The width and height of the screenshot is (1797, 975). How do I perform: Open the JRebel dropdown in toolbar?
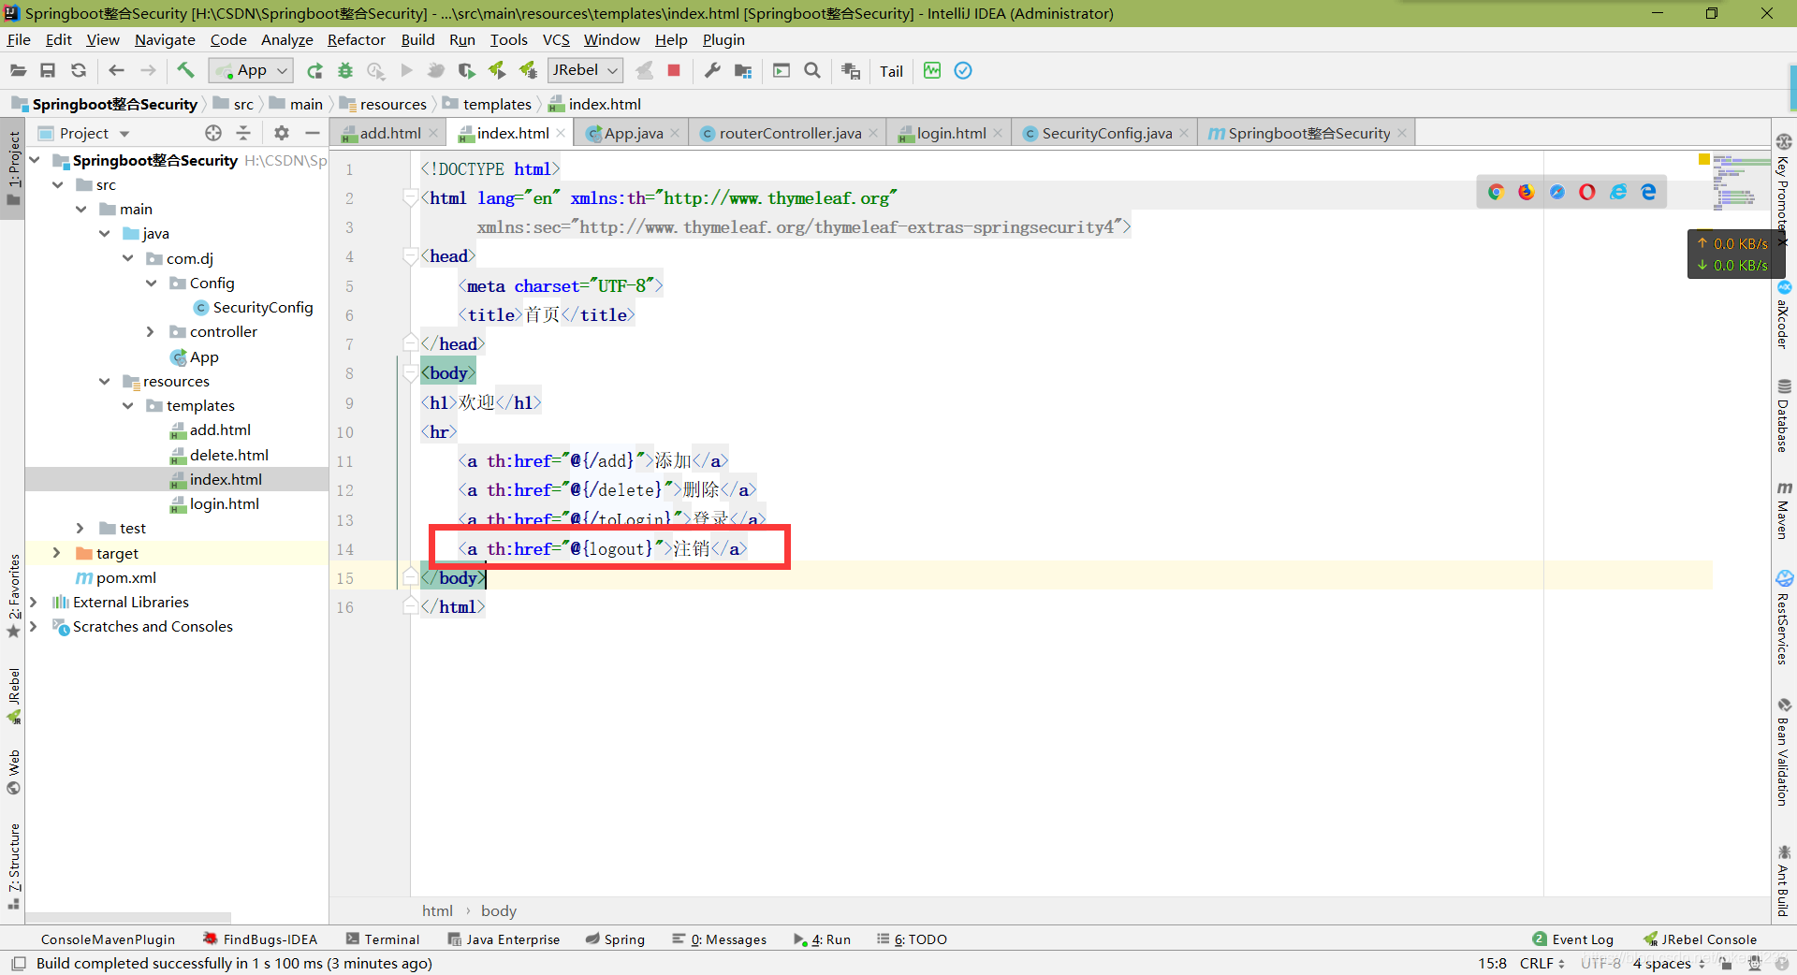(585, 70)
